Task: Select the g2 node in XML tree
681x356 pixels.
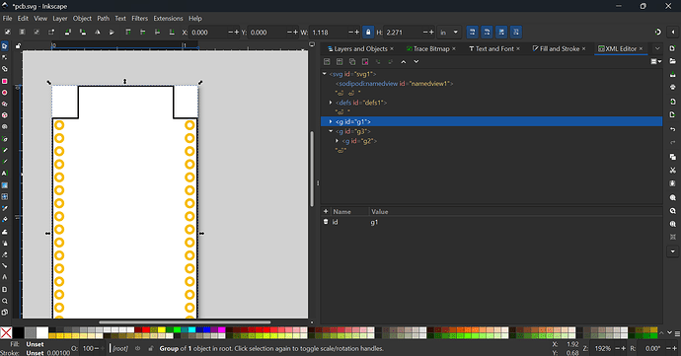Action: 359,141
